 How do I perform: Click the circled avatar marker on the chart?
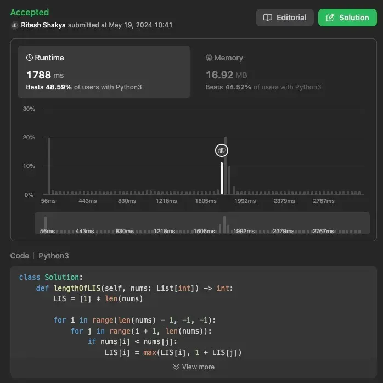click(221, 150)
